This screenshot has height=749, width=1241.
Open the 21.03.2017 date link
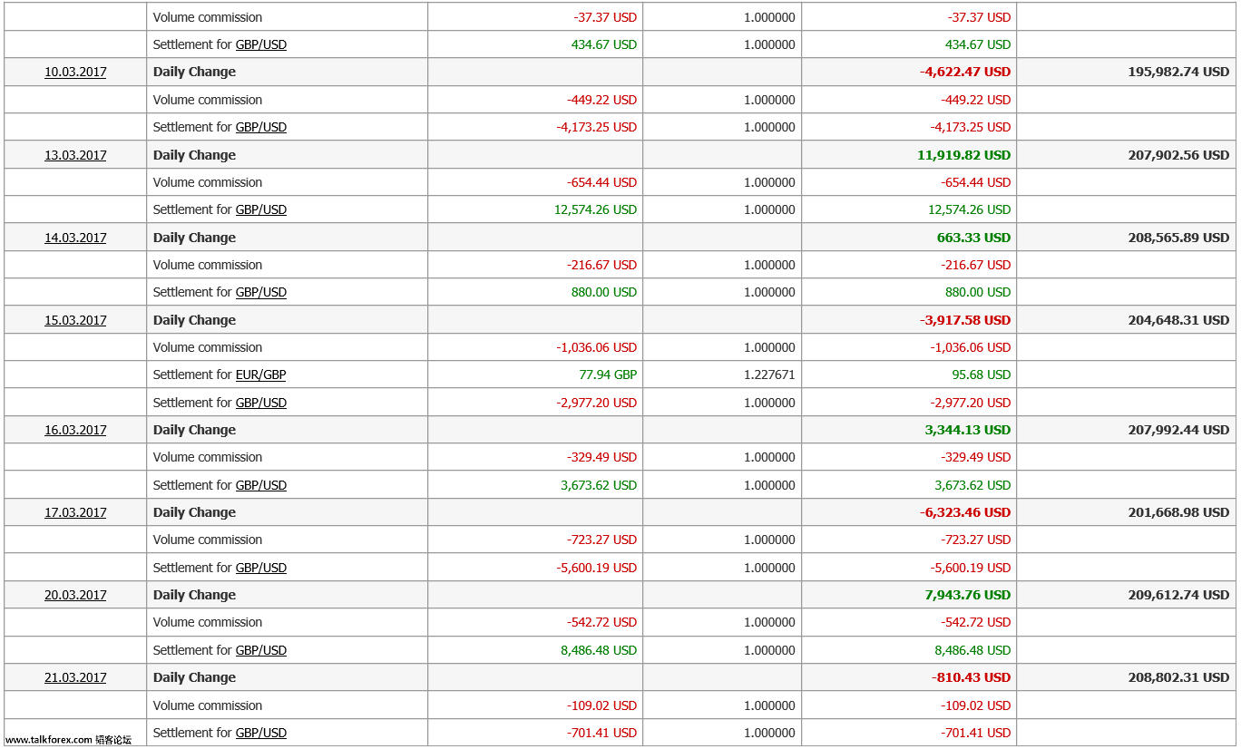[75, 677]
